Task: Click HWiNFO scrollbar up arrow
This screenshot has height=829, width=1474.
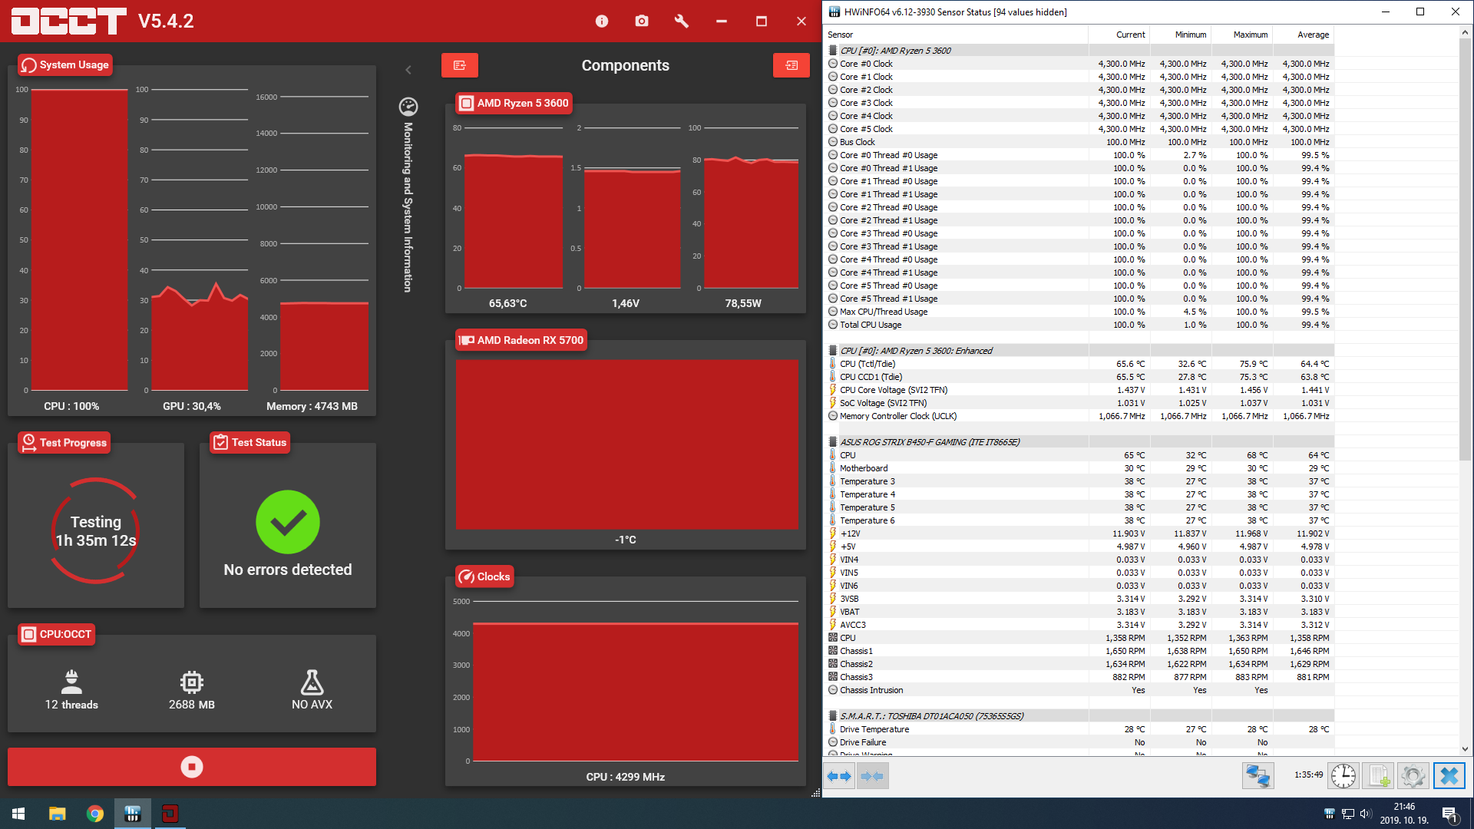Action: (x=1465, y=32)
